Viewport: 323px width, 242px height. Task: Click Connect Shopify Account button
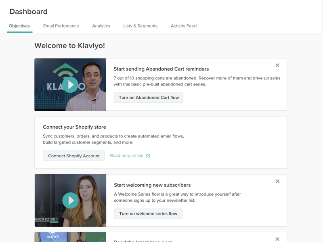pyautogui.click(x=74, y=156)
